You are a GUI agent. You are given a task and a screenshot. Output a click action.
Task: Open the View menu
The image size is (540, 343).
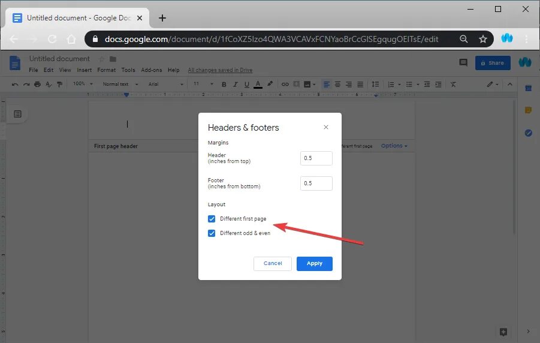tap(65, 70)
